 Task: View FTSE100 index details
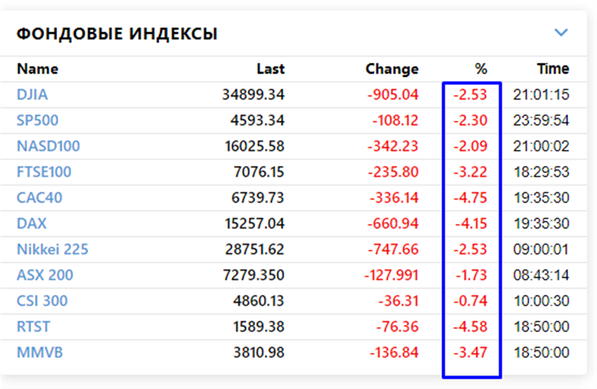pyautogui.click(x=44, y=172)
